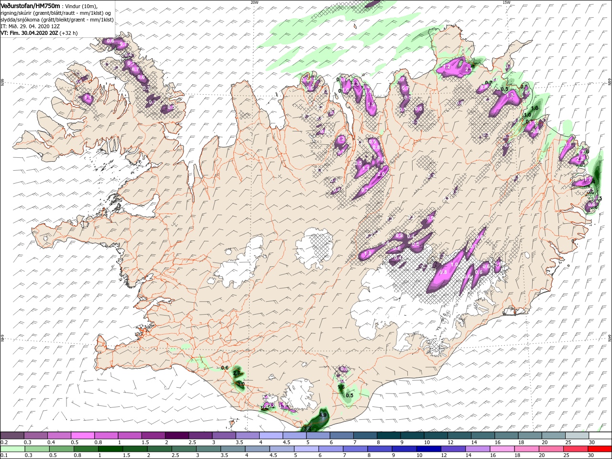Click the 'VT: Fim. 30.04.2020 20Z' valid time

click(x=30, y=33)
